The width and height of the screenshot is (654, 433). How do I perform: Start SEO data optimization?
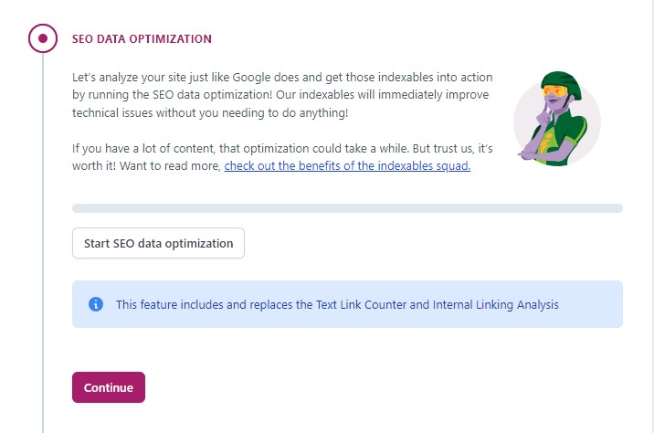click(x=158, y=243)
